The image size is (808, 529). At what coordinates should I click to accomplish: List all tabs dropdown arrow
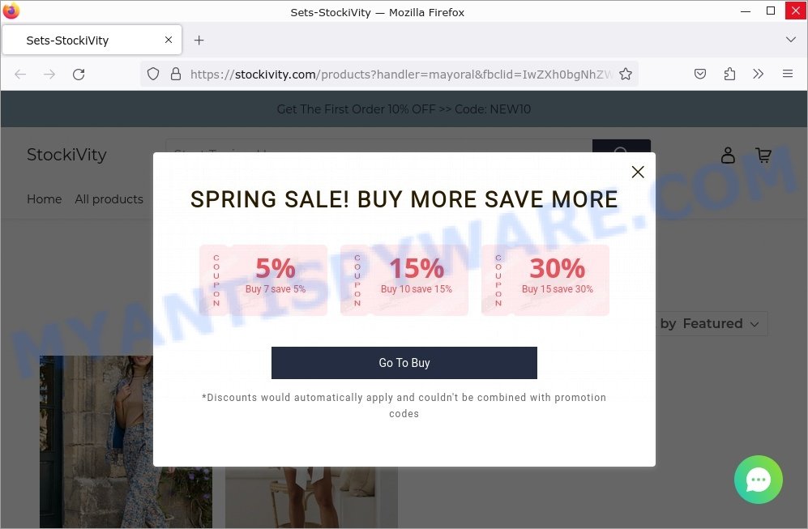click(790, 40)
